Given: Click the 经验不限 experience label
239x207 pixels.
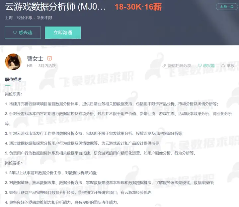Looking at the screenshot, I should [x=25, y=18].
